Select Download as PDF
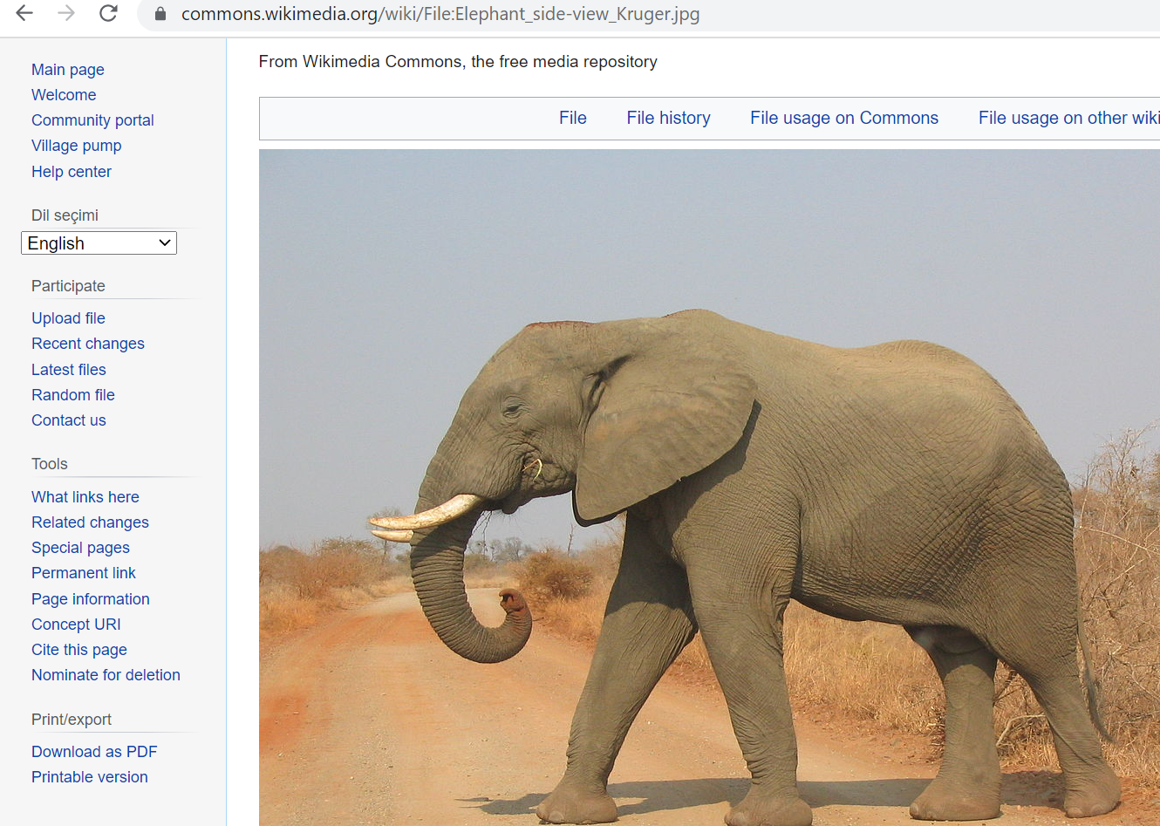Image resolution: width=1160 pixels, height=826 pixels. pyautogui.click(x=94, y=752)
